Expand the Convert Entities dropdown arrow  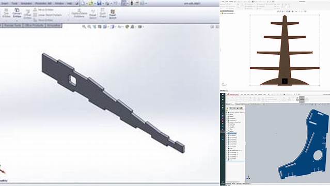click(17, 21)
